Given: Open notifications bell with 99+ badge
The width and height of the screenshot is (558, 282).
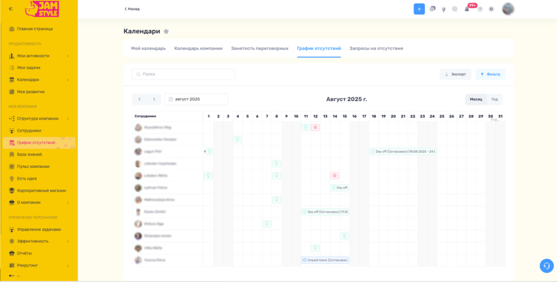Looking at the screenshot, I should tap(467, 9).
